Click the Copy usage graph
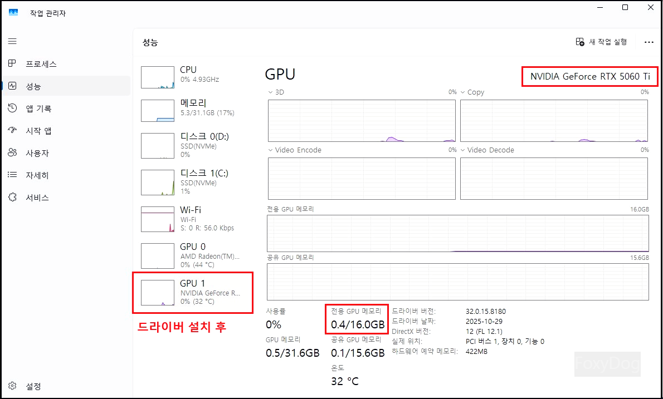This screenshot has height=399, width=663. (554, 121)
